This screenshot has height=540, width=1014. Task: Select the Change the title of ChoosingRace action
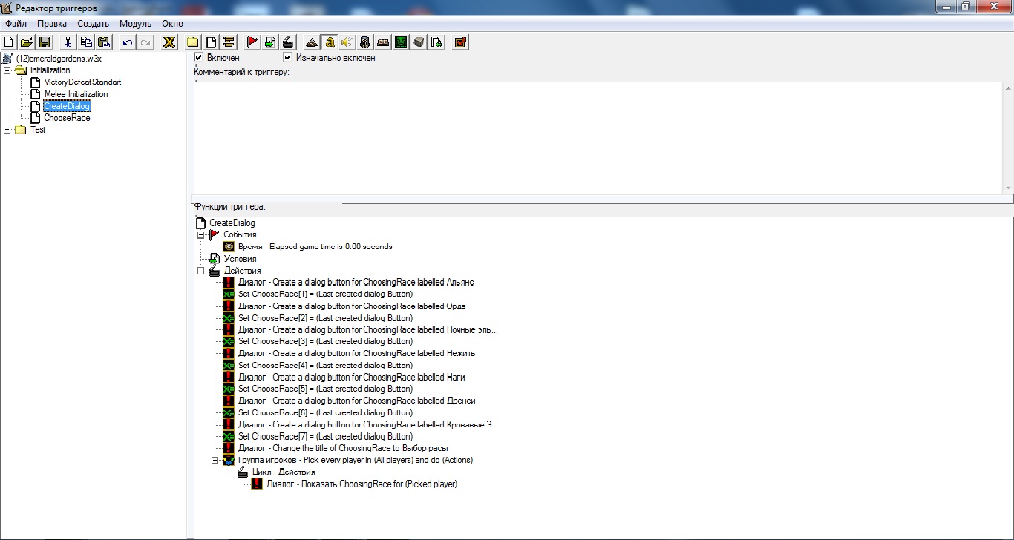click(343, 448)
